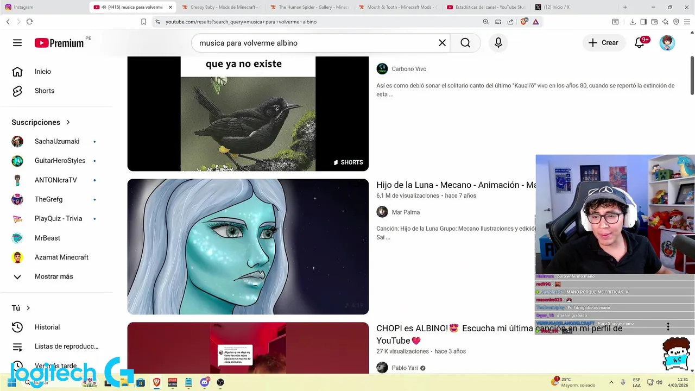Show hidden system tray icons
Image resolution: width=695 pixels, height=391 pixels.
[x=611, y=382]
